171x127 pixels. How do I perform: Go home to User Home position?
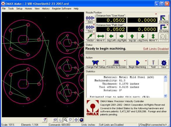(x=164, y=19)
